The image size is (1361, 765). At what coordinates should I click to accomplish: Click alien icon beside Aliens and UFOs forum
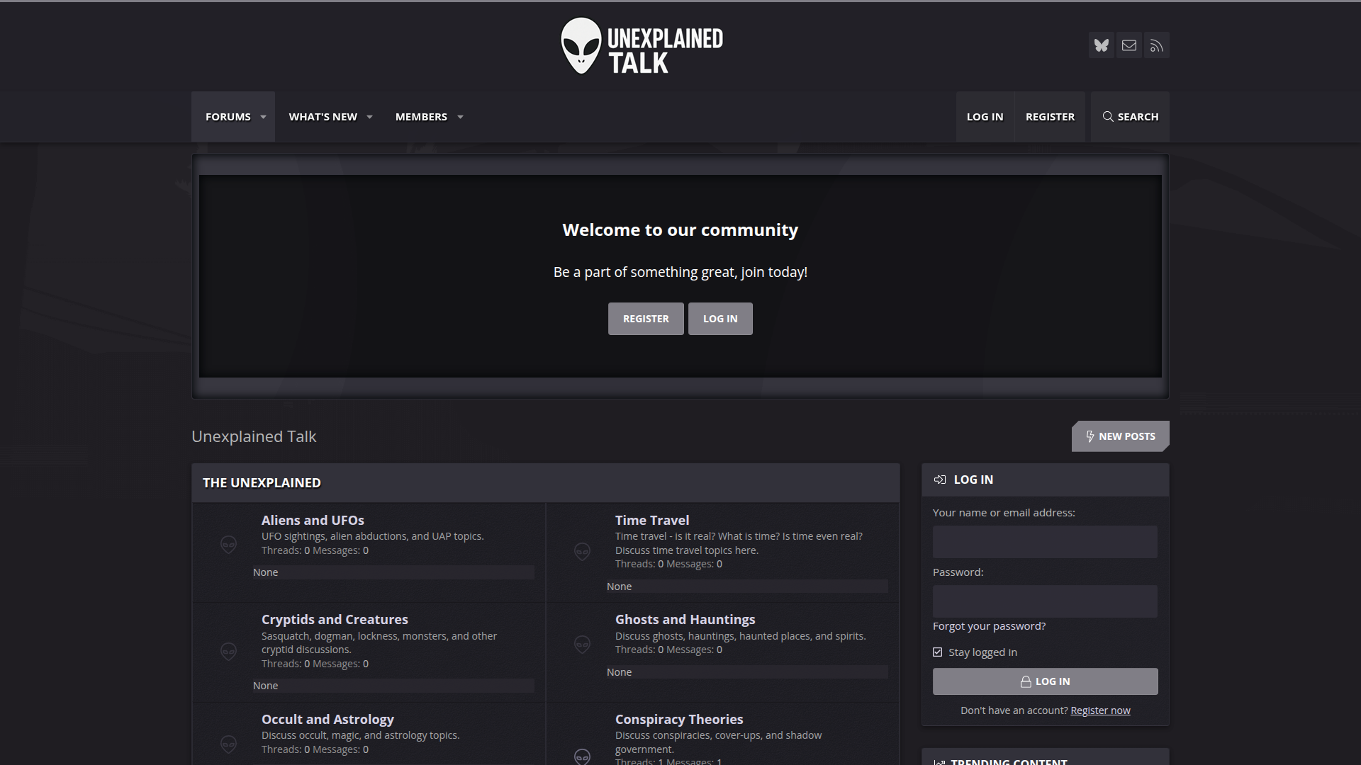pos(228,544)
